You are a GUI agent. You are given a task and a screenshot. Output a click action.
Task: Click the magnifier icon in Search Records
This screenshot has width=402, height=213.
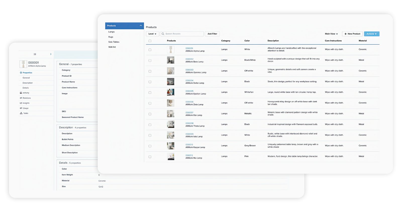163,34
